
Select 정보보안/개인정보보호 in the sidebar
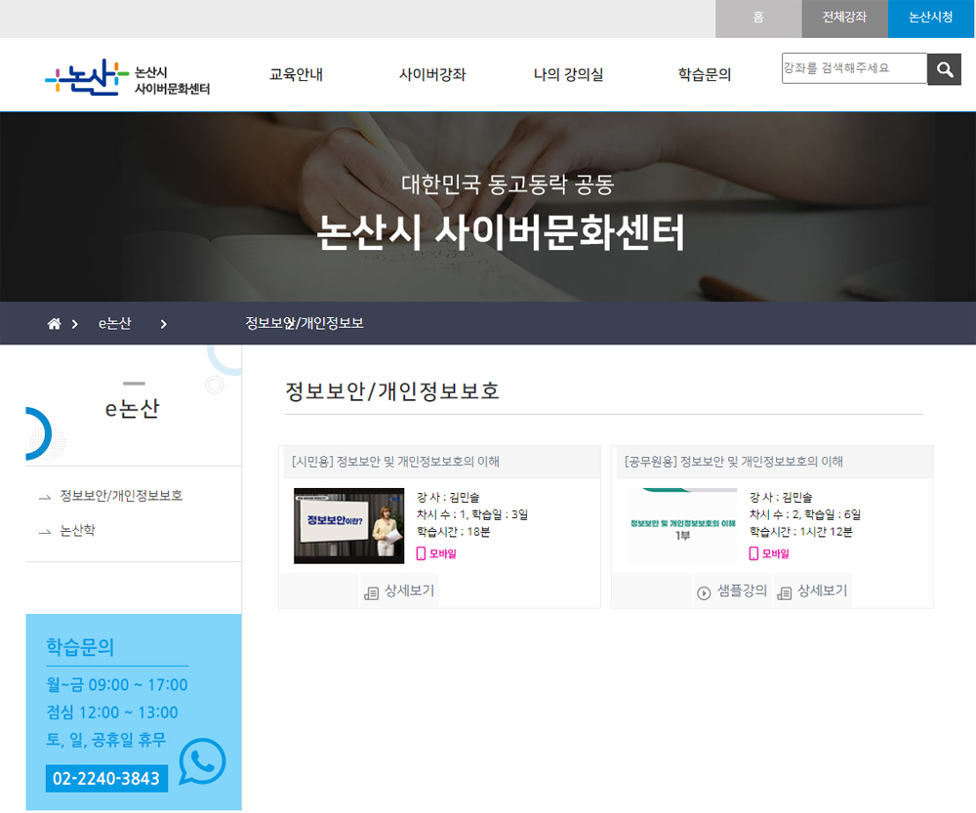pyautogui.click(x=121, y=496)
